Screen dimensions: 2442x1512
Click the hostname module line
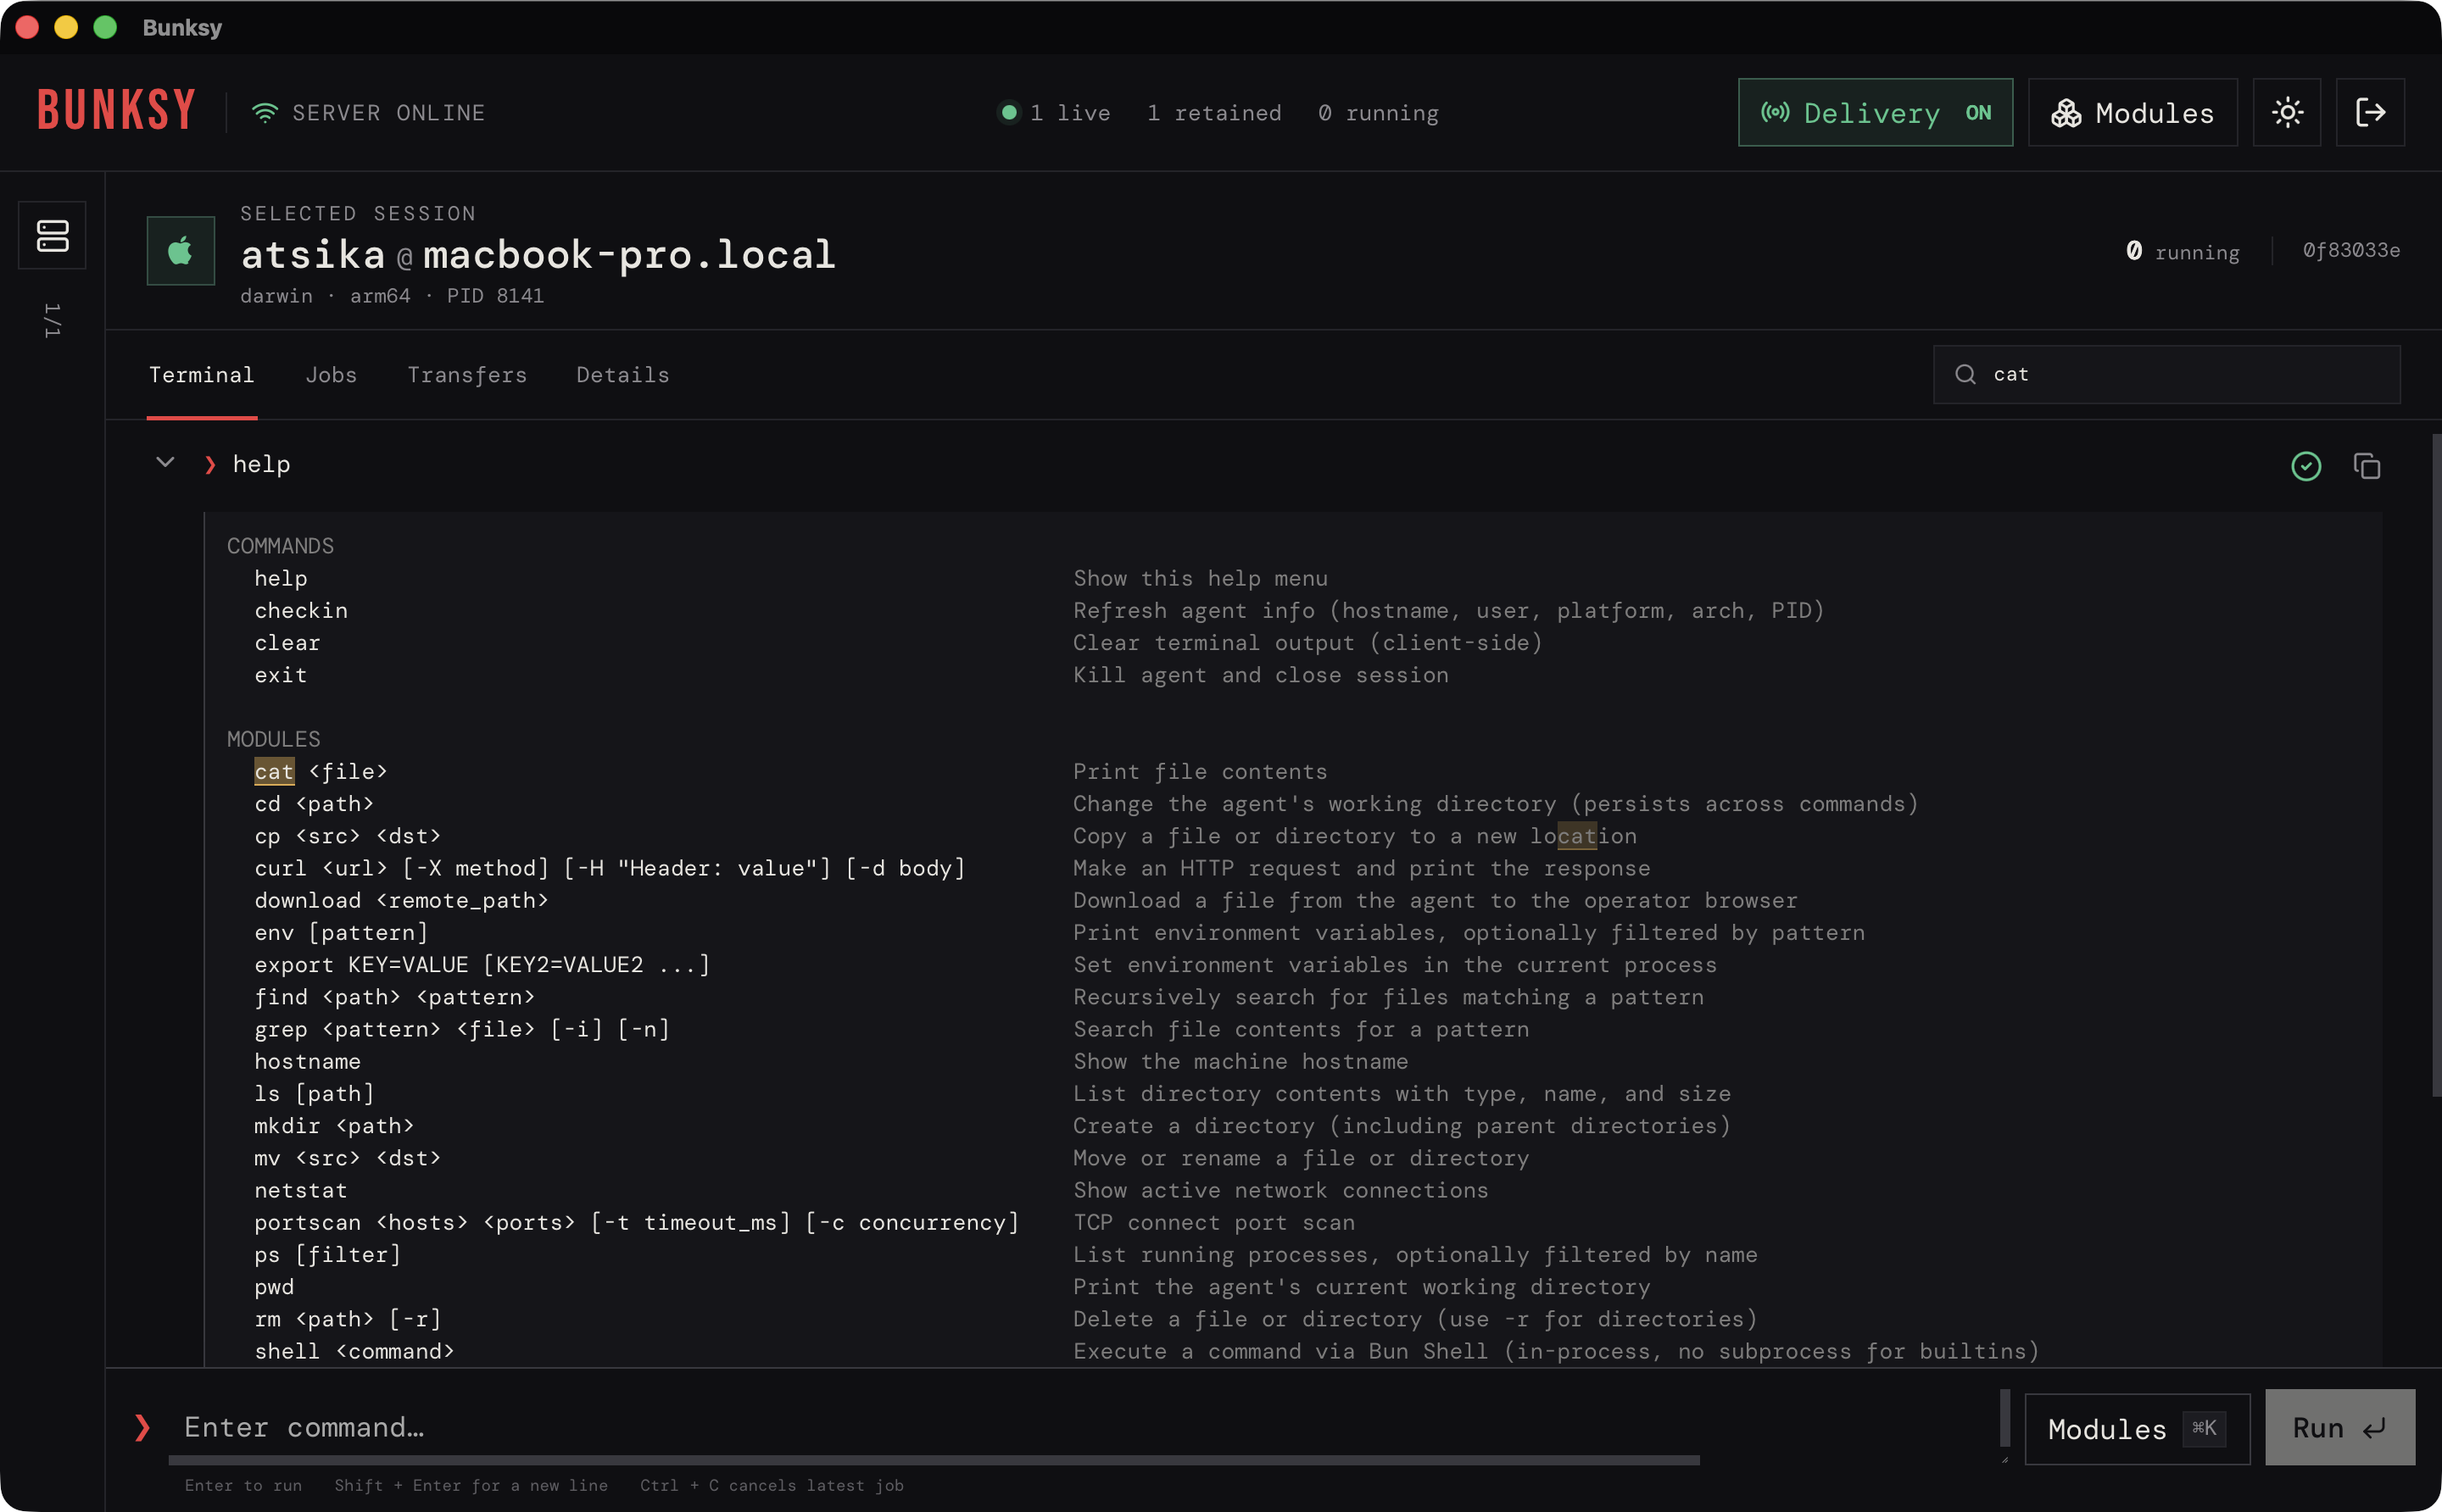tap(307, 1061)
